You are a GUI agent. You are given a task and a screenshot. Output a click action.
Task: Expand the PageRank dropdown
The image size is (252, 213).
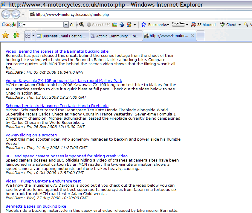(187, 25)
